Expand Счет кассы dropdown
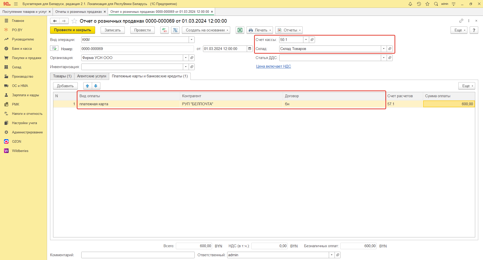 306,40
